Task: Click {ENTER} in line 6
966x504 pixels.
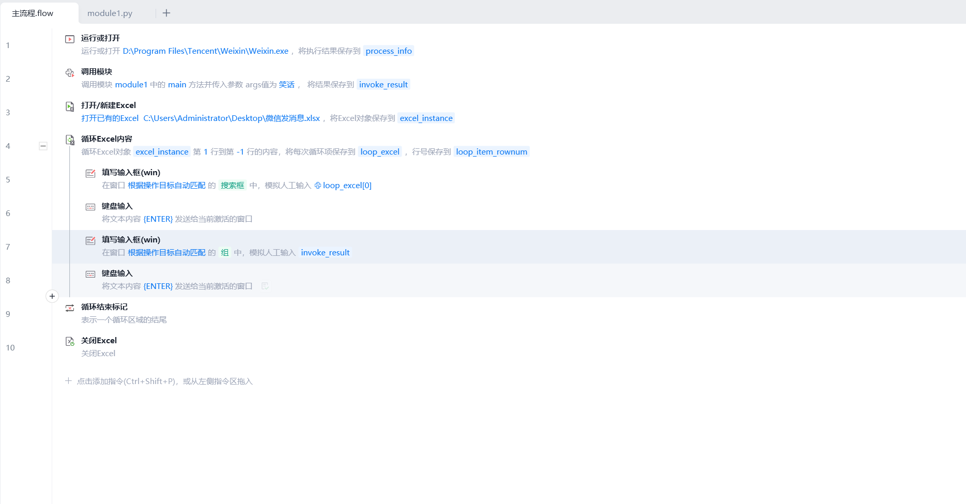Action: pyautogui.click(x=158, y=219)
